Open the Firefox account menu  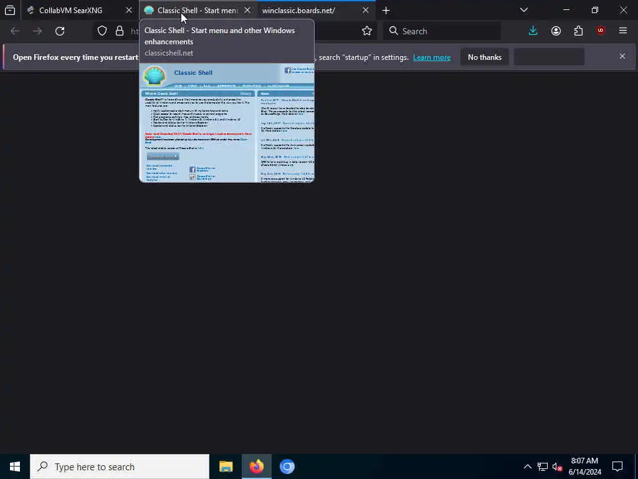tap(556, 31)
